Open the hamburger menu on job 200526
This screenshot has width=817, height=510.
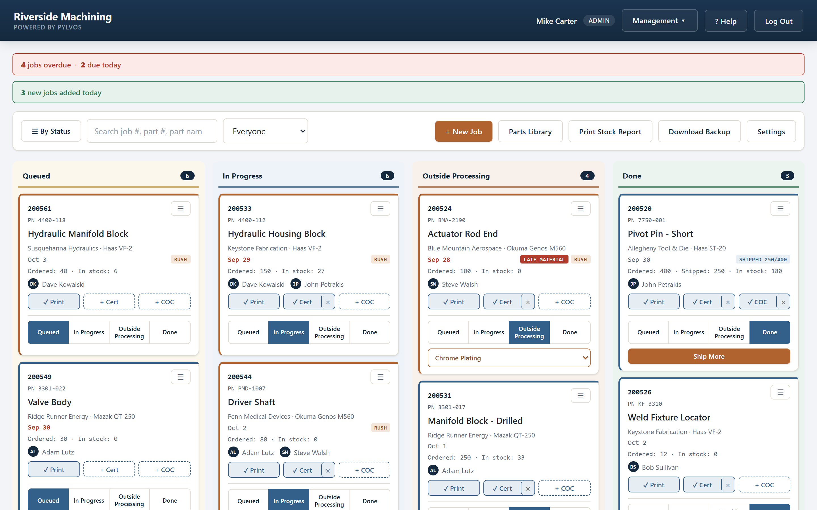(x=780, y=392)
